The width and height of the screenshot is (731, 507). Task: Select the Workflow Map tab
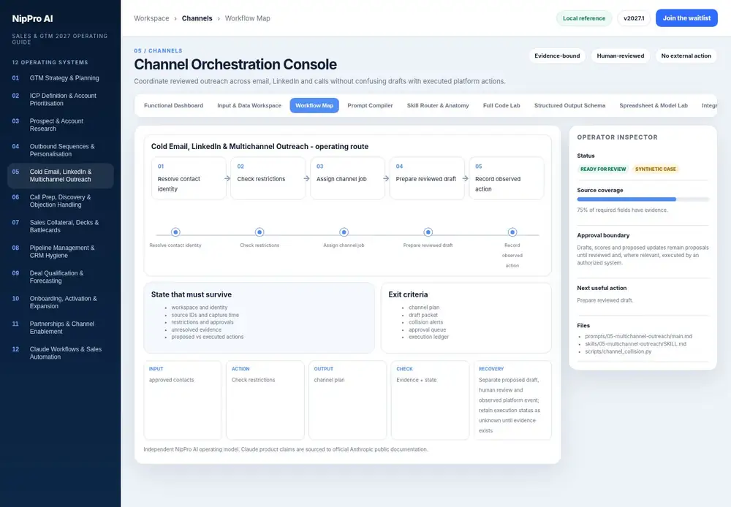314,106
